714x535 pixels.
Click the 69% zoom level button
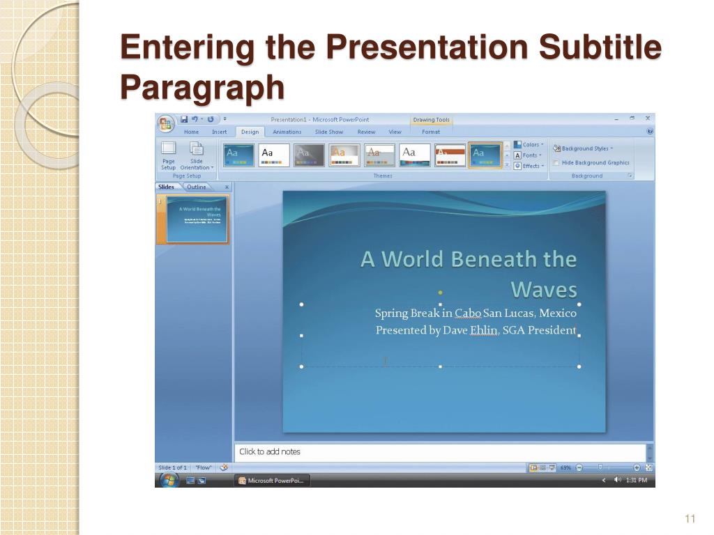click(565, 467)
